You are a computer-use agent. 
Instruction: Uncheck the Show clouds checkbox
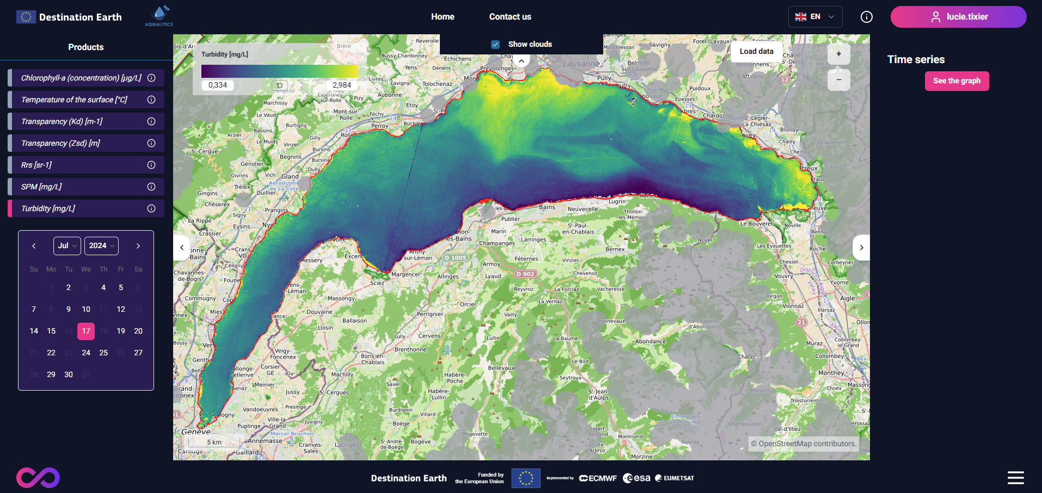coord(495,45)
